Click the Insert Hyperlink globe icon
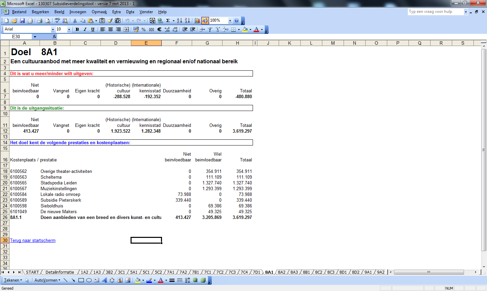The image size is (487, 291). 160,21
